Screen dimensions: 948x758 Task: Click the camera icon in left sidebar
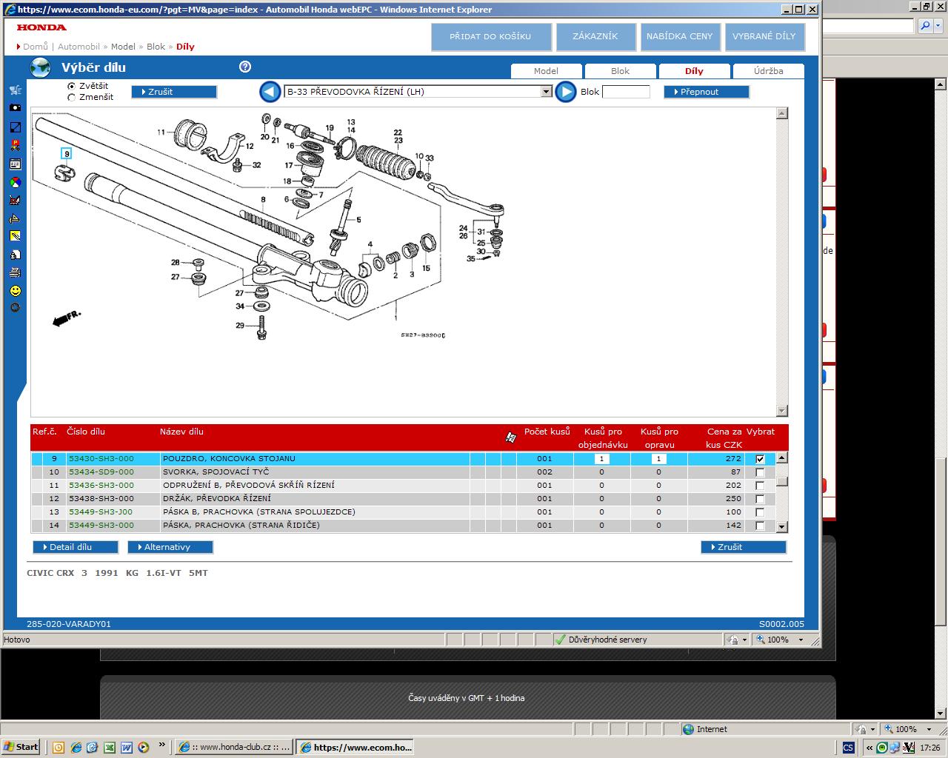click(15, 108)
